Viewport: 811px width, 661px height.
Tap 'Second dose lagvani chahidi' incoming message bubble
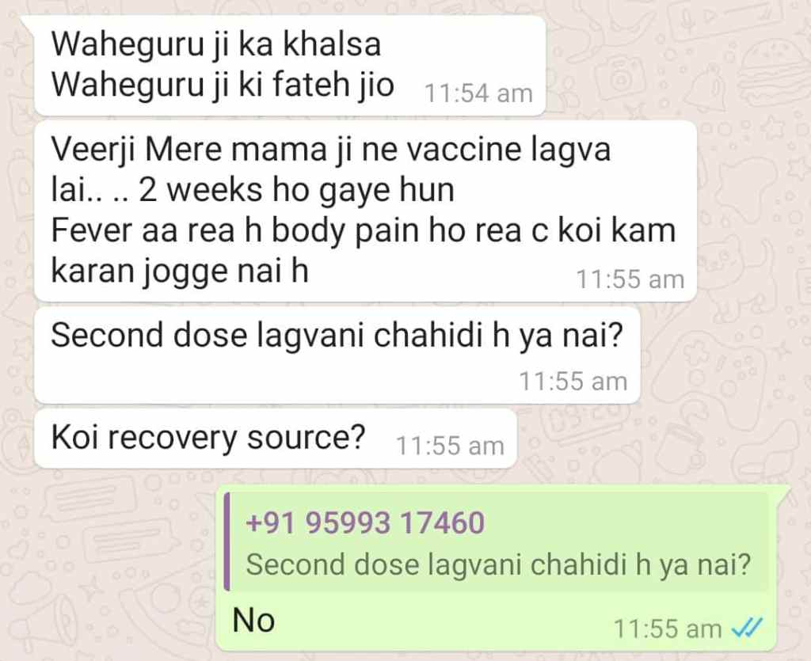click(x=337, y=355)
